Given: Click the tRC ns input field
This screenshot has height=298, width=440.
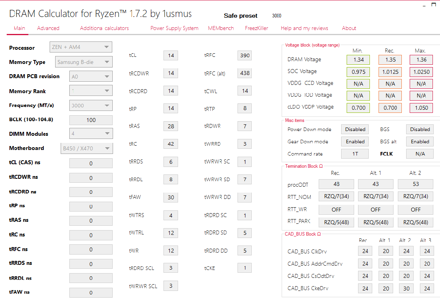Looking at the screenshot, I should click(x=91, y=235).
